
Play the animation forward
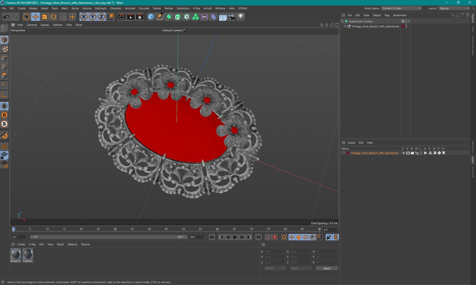coord(235,237)
